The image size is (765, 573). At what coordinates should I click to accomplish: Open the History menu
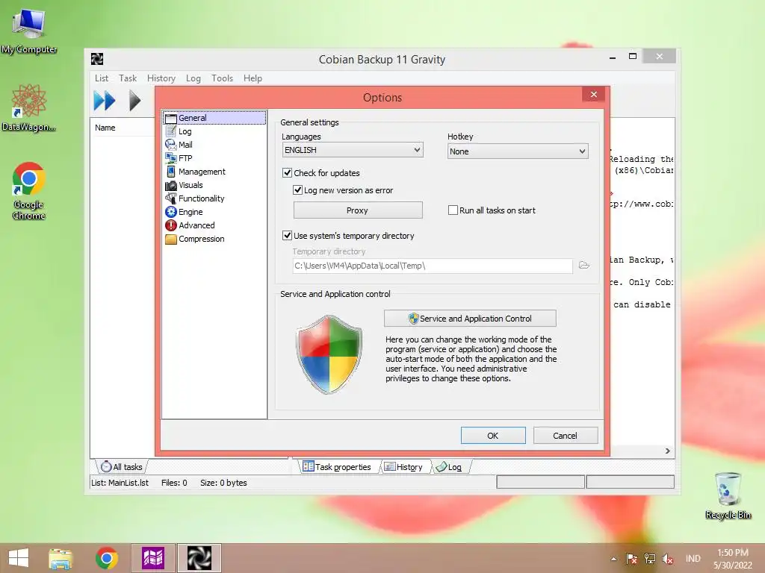(x=161, y=78)
